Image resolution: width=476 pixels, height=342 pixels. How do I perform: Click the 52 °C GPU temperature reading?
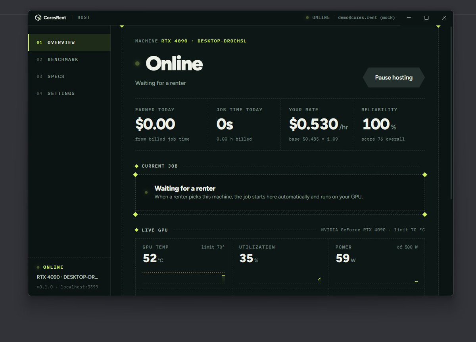(x=153, y=258)
